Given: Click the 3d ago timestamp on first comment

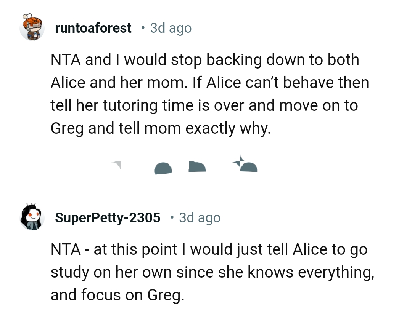Looking at the screenshot, I should (171, 27).
